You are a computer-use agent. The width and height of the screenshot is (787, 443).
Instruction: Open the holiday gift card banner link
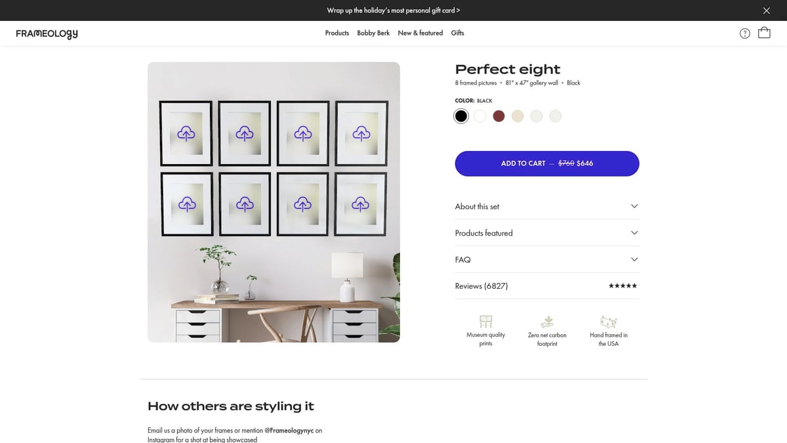[x=393, y=10]
